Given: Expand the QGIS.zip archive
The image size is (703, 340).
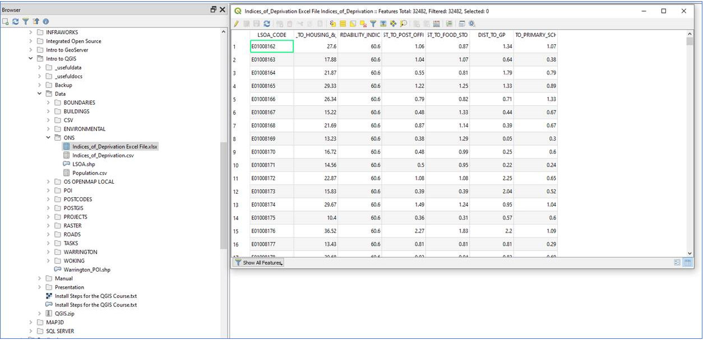Looking at the screenshot, I should [40, 314].
